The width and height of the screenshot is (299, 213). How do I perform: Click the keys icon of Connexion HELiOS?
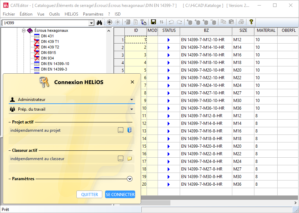(44, 82)
